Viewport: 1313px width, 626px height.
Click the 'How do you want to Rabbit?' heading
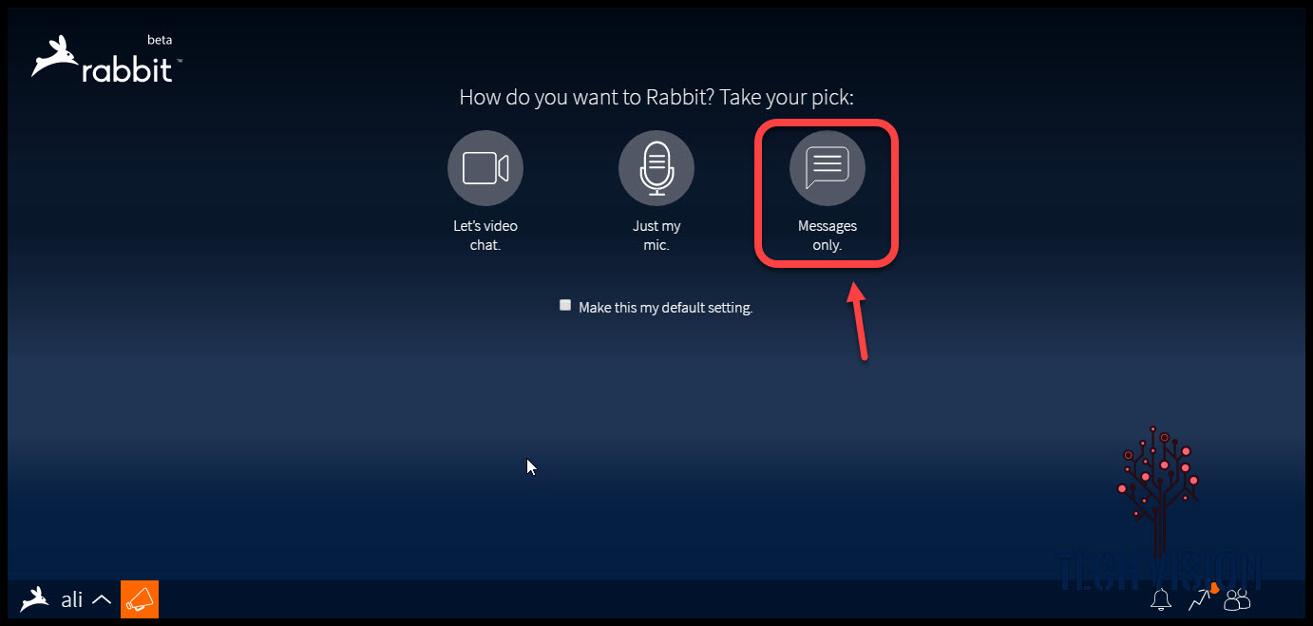582,98
